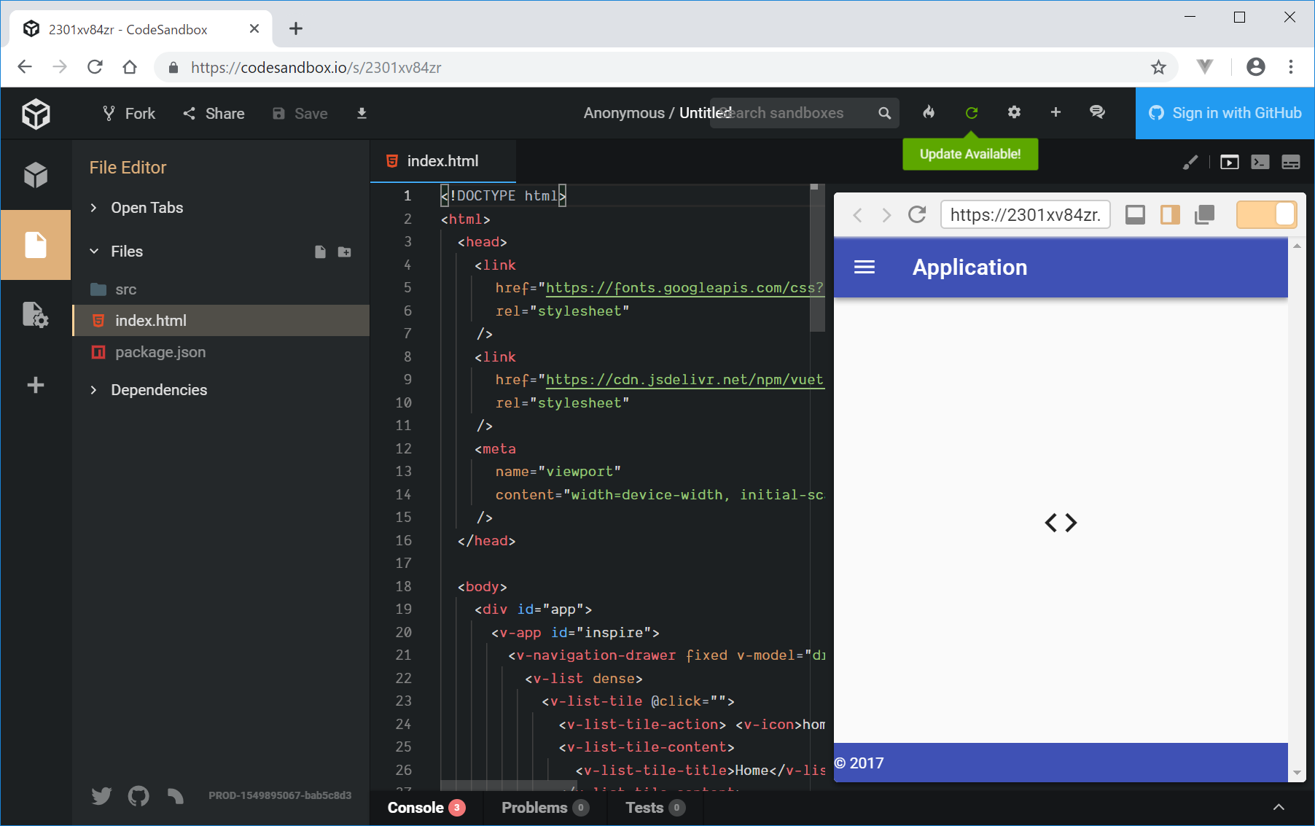Click the Fork button in the header

[x=129, y=113]
